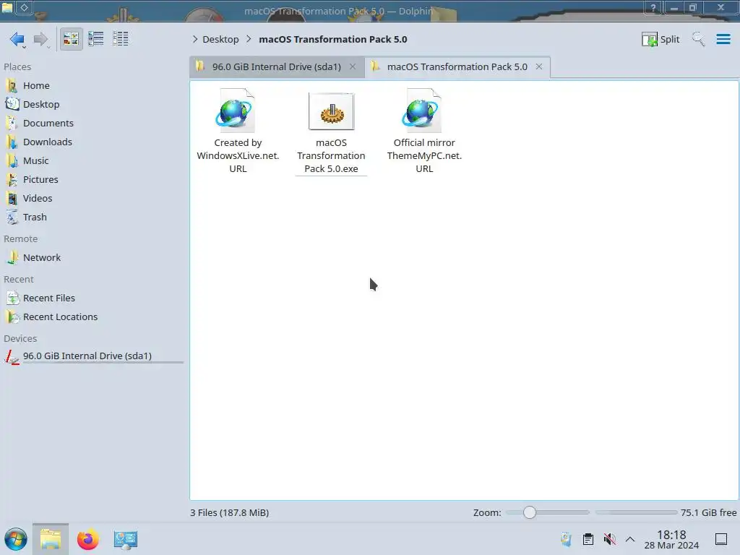Screen dimensions: 740x555
Task: Click the Created by WindowsXLive.net.URL filename
Action: click(238, 156)
